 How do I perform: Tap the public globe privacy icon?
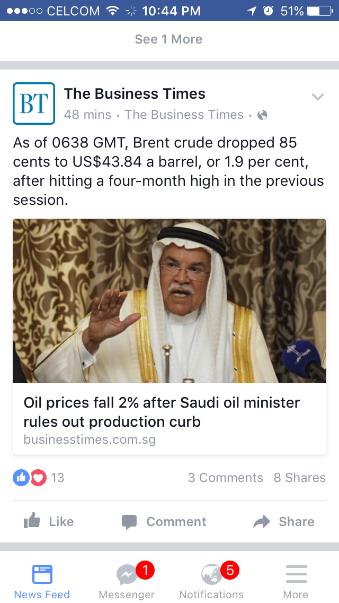(x=262, y=115)
